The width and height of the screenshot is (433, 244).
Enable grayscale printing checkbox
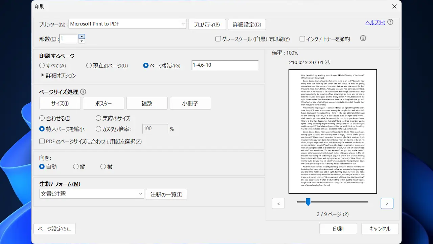(x=218, y=39)
